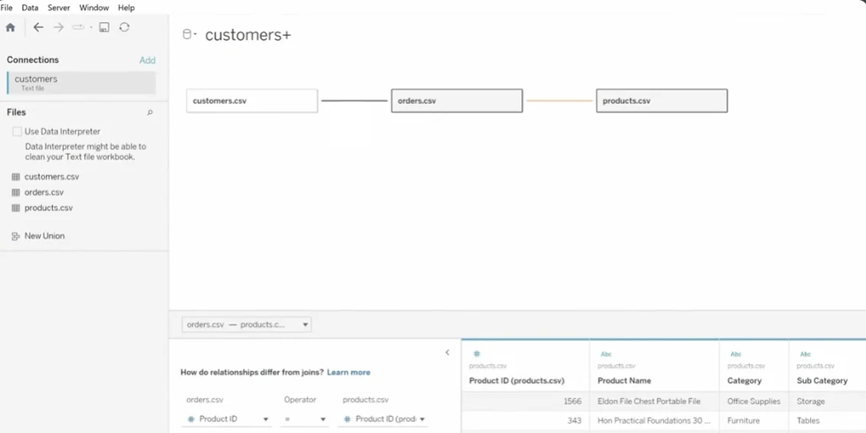Image resolution: width=866 pixels, height=433 pixels.
Task: Click the Category column header
Action: (x=744, y=381)
